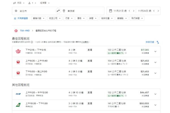
Task: Click the round-trip arrows icon at top
Action: coord(14,3)
